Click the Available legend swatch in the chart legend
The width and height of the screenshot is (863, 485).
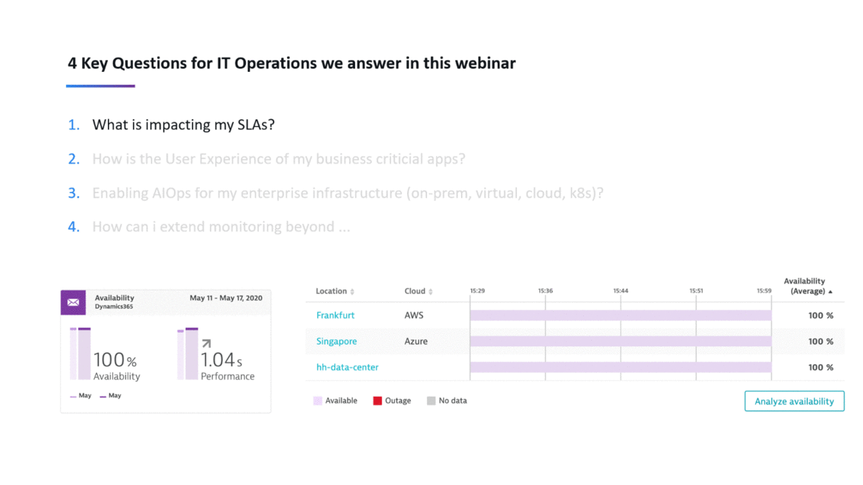[x=316, y=400]
